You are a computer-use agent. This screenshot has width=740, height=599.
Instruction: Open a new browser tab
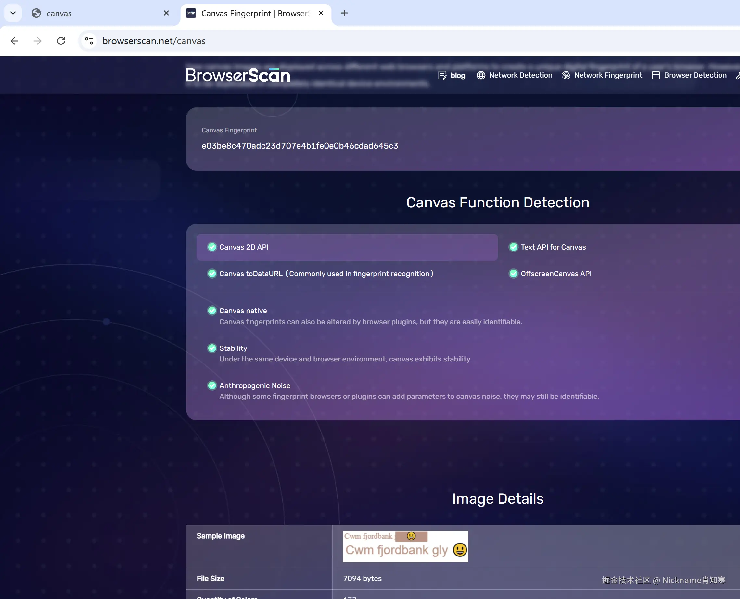click(x=344, y=13)
